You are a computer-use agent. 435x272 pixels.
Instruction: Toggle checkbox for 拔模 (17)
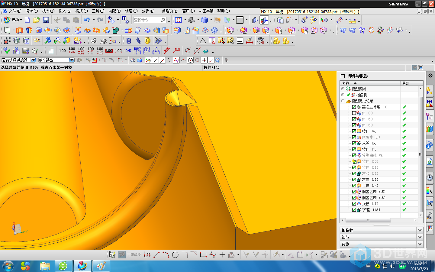pyautogui.click(x=354, y=204)
